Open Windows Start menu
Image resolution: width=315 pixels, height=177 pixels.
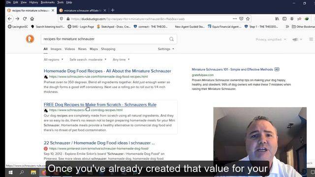tap(10, 173)
